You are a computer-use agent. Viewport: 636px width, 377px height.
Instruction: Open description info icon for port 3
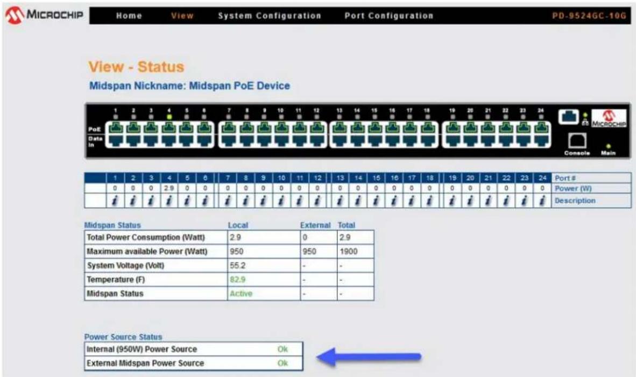point(151,201)
